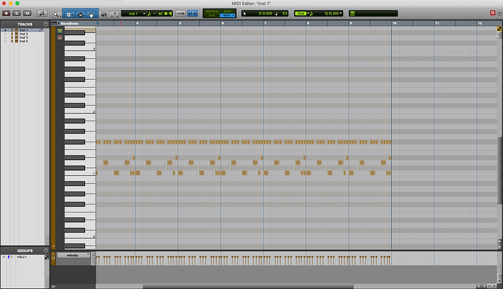Click the MIDI activity meter icon
This screenshot has height=289, width=503.
[352, 13]
